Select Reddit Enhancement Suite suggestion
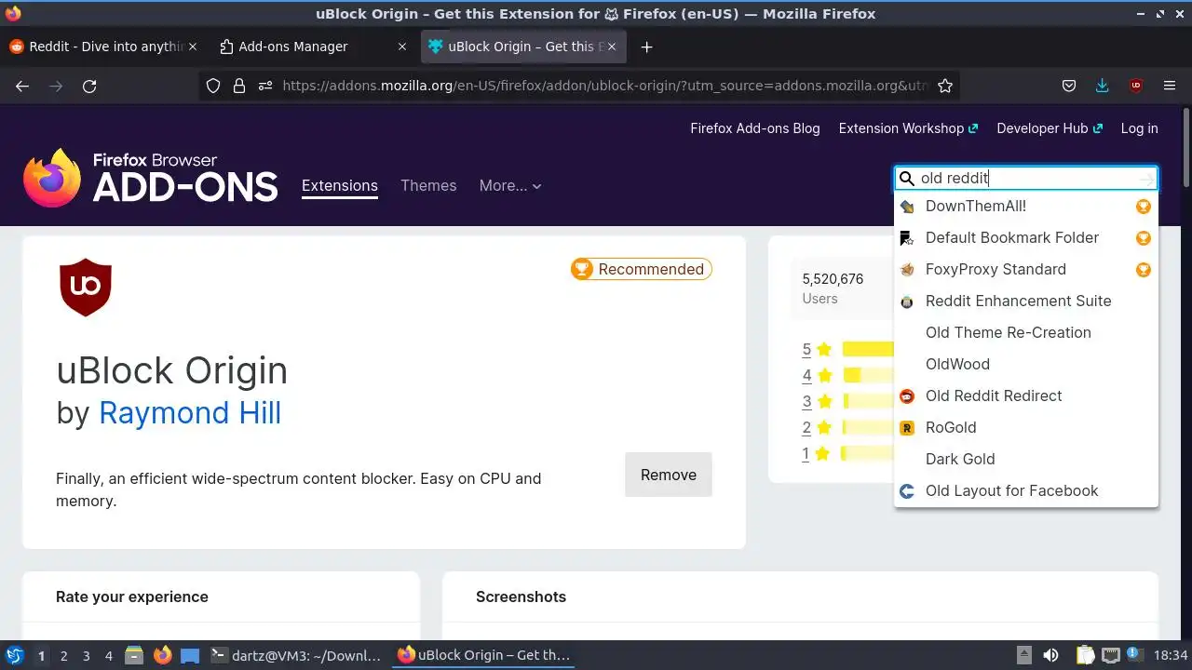The height and width of the screenshot is (670, 1192). click(x=1026, y=301)
